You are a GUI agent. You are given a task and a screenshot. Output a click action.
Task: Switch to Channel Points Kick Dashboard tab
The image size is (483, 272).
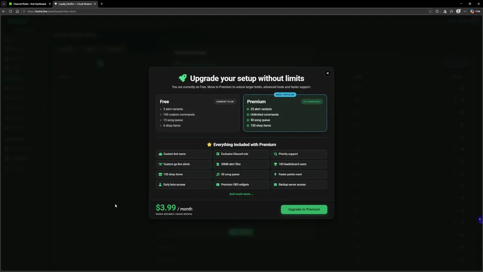[x=29, y=4]
